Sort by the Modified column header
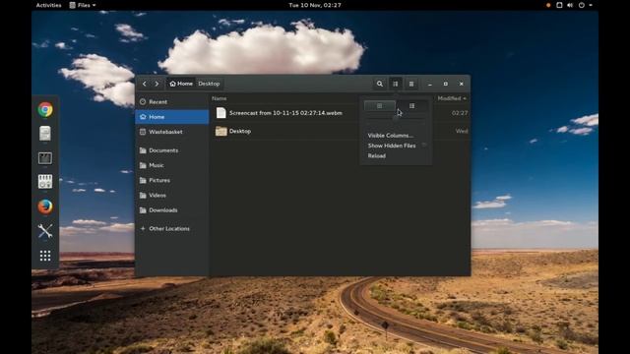The height and width of the screenshot is (354, 630). (452, 98)
